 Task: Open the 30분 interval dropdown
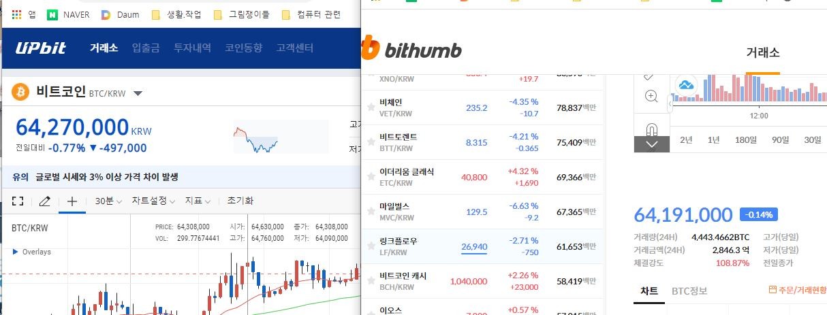108,201
